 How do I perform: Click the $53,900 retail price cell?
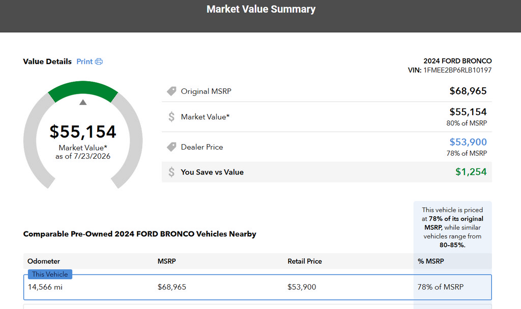pyautogui.click(x=302, y=287)
